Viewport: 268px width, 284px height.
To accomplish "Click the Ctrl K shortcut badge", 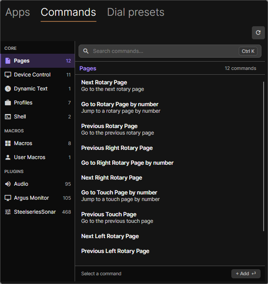I will [248, 51].
